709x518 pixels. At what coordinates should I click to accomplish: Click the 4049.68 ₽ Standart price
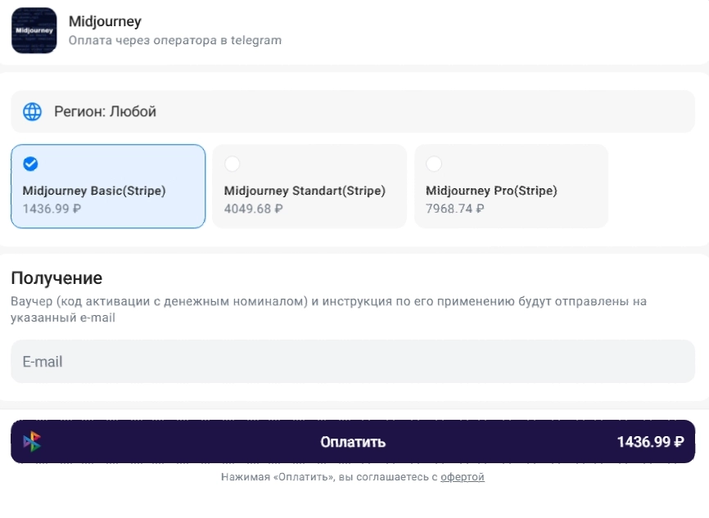pos(254,209)
